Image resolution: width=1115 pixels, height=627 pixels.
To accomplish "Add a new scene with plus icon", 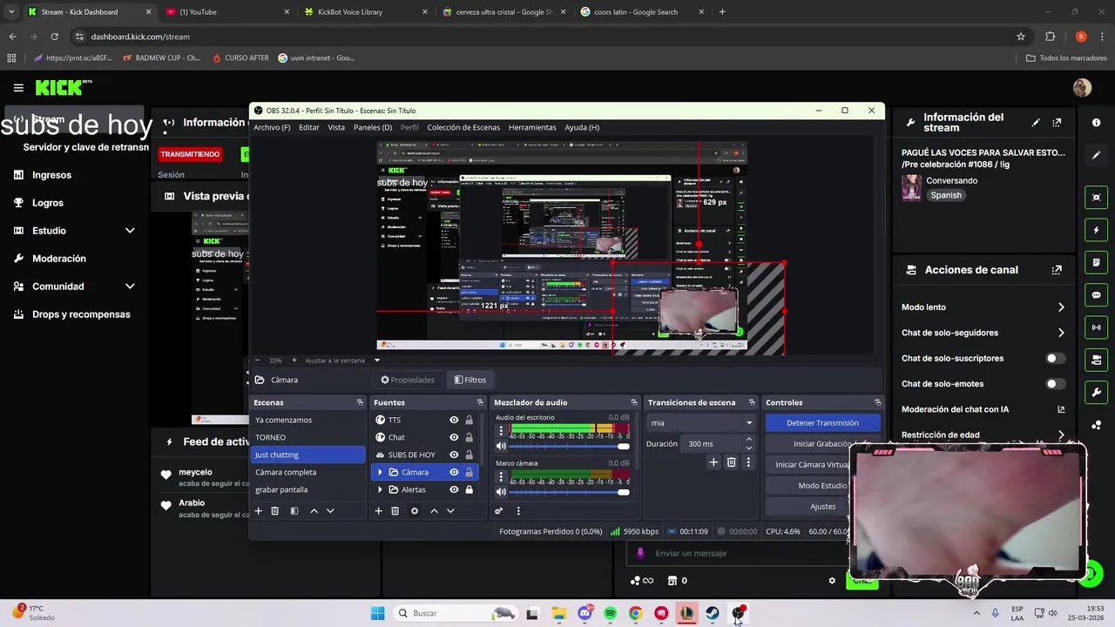I will [x=258, y=511].
